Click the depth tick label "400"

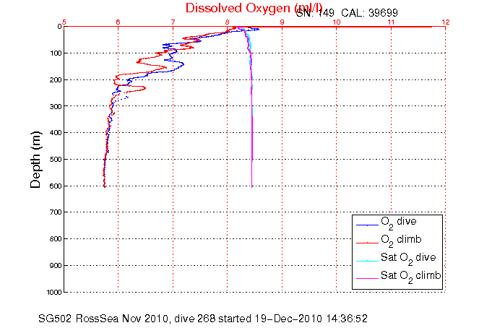click(x=56, y=133)
